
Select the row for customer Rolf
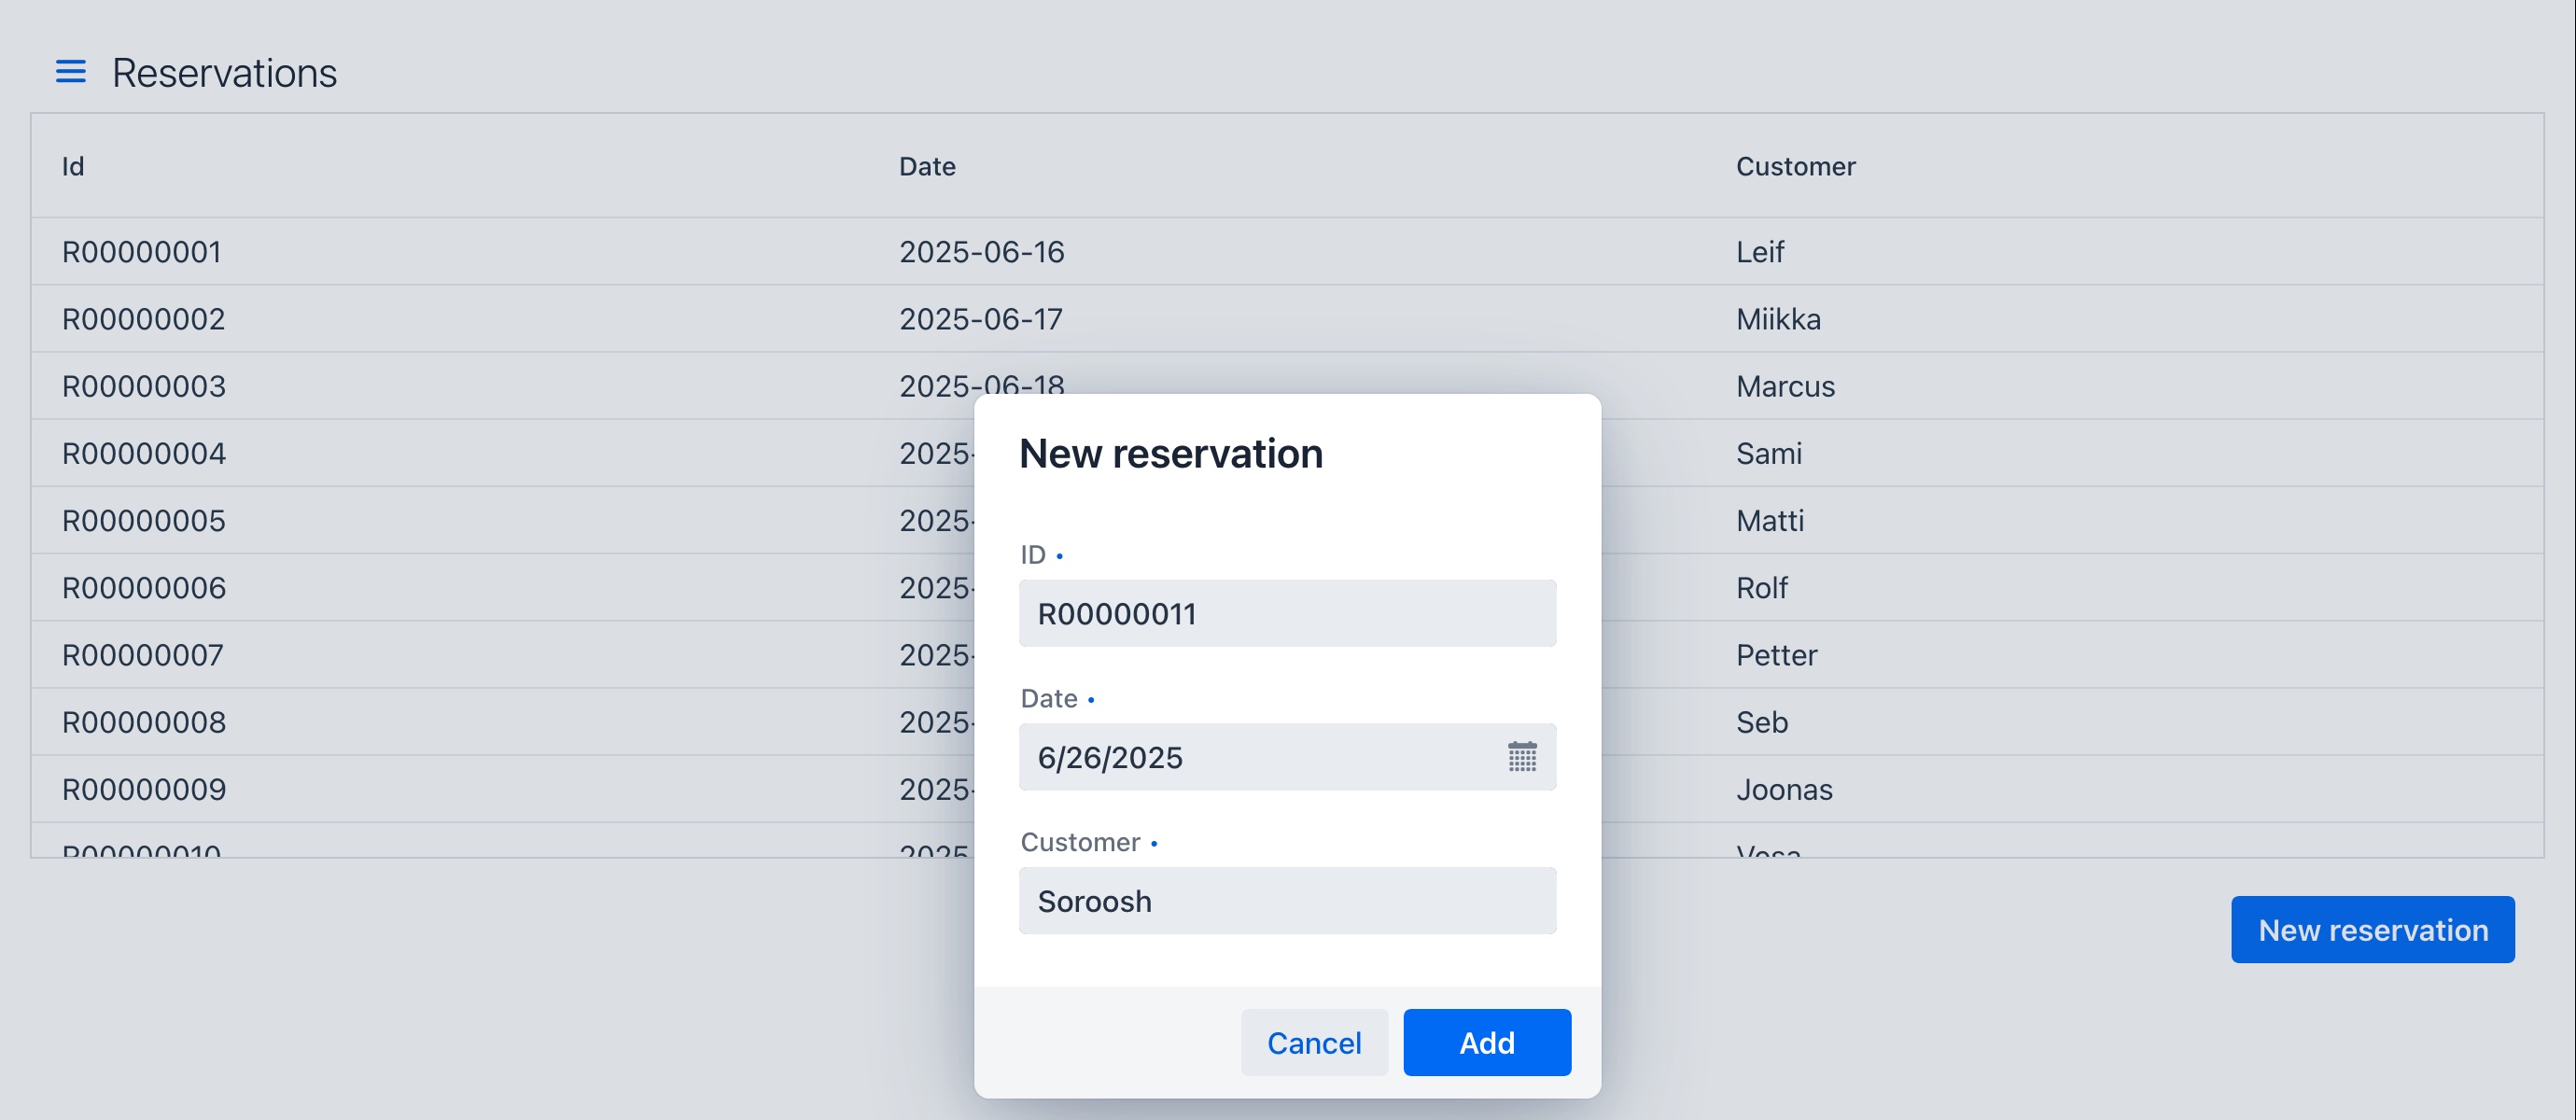click(1761, 588)
